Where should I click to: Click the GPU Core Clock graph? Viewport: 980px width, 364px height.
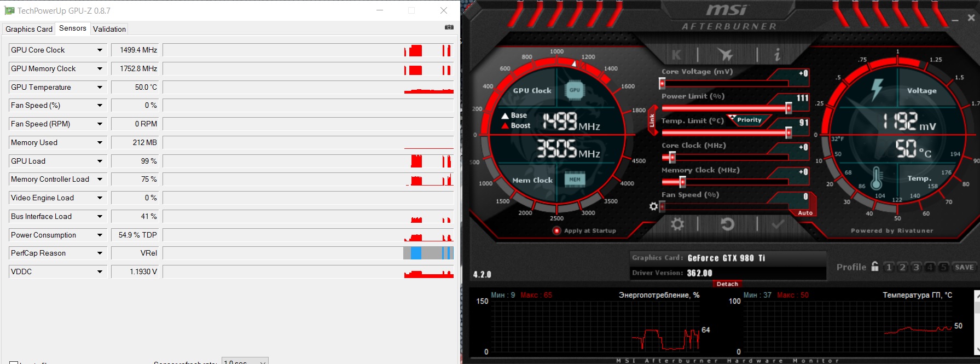pyautogui.click(x=308, y=50)
